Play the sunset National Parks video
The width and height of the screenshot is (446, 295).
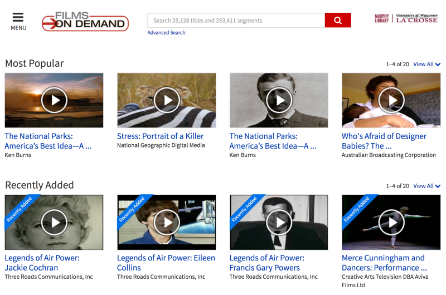coord(54,100)
